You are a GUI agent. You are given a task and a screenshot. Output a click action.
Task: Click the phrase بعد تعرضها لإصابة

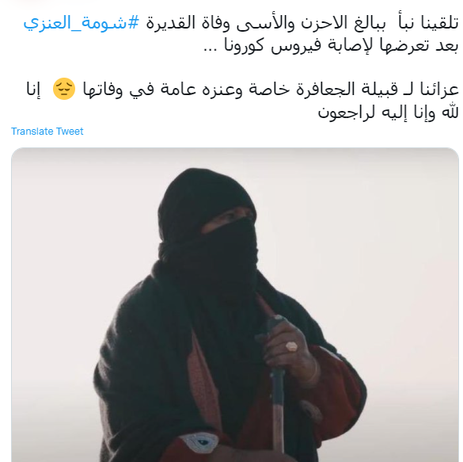click(394, 45)
